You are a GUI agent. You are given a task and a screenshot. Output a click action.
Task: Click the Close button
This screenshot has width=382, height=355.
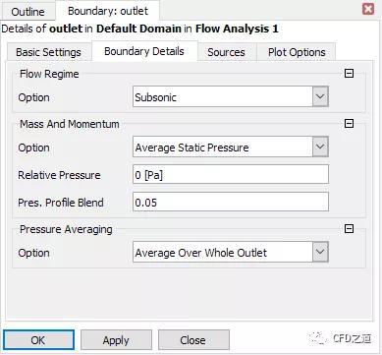click(x=193, y=340)
